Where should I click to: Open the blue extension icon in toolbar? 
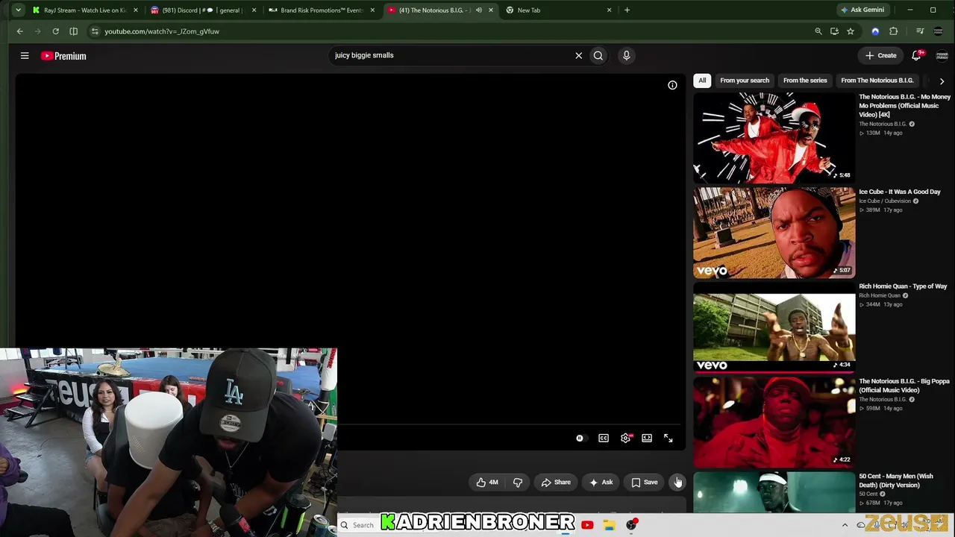point(875,31)
